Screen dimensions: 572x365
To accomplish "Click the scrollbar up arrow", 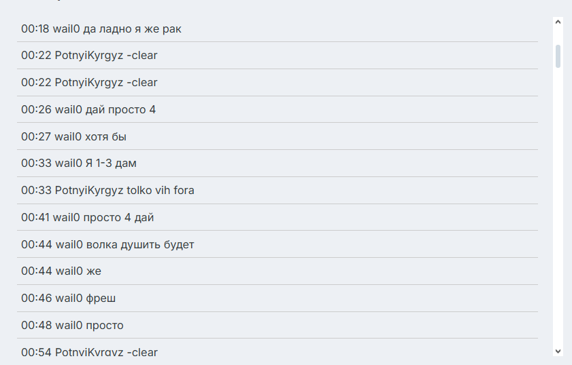I will pos(558,22).
